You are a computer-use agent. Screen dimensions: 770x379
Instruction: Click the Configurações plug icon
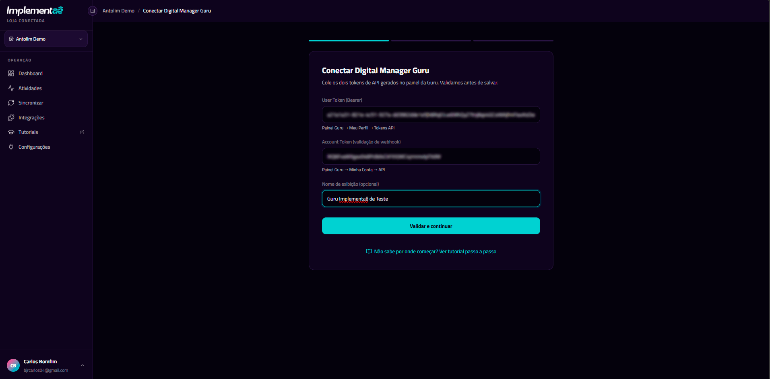[x=11, y=147]
